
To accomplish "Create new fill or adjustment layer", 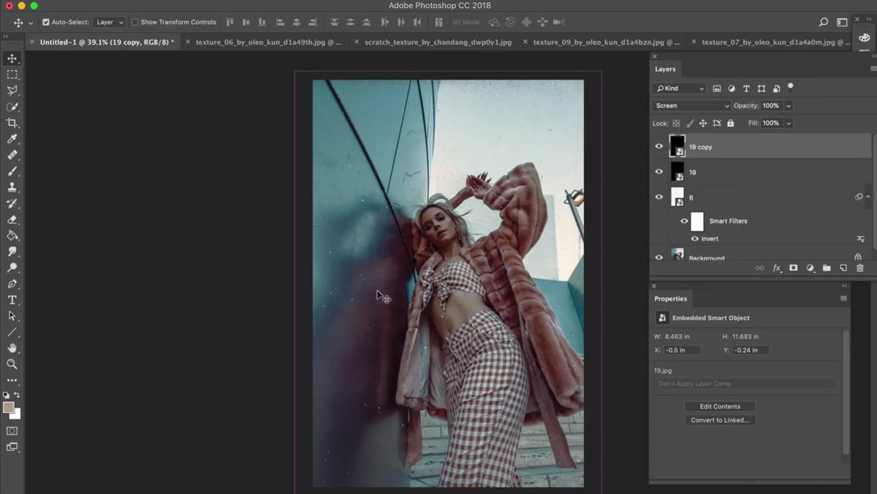I will (x=810, y=268).
